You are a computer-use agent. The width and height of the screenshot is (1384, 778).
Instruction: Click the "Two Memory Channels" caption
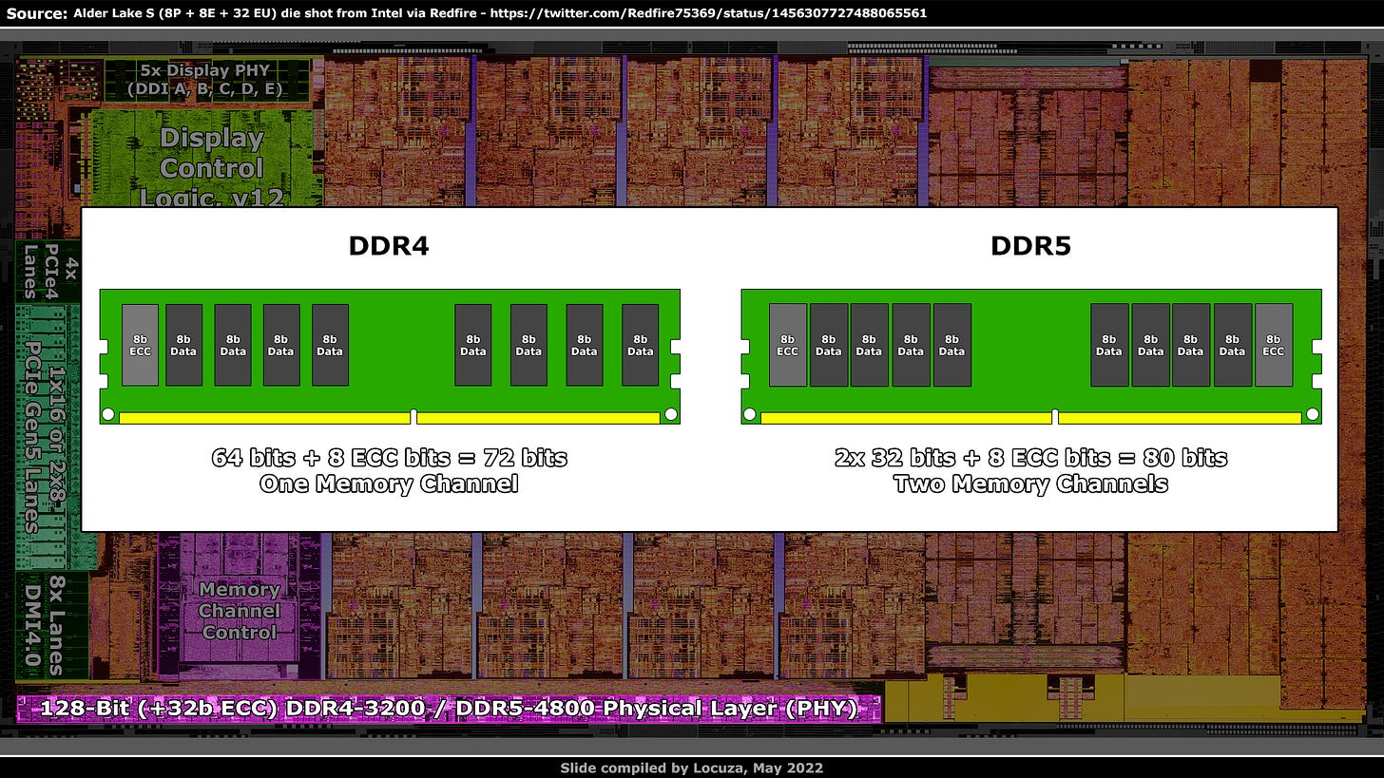[x=1030, y=484]
